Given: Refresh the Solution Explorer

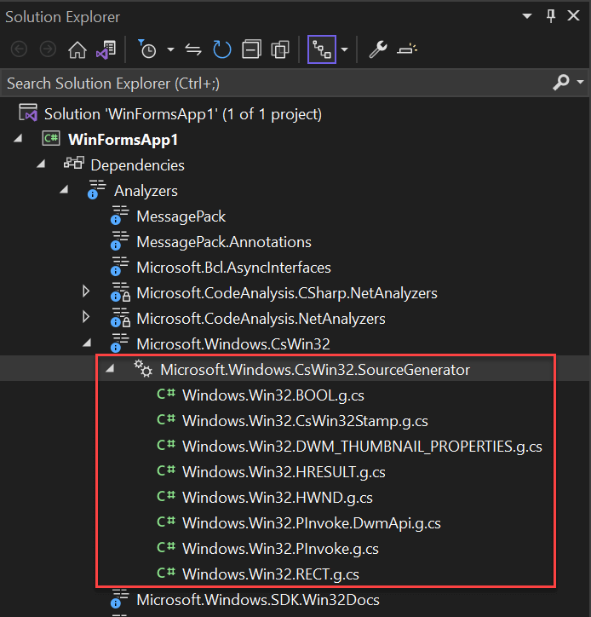Looking at the screenshot, I should tap(221, 50).
